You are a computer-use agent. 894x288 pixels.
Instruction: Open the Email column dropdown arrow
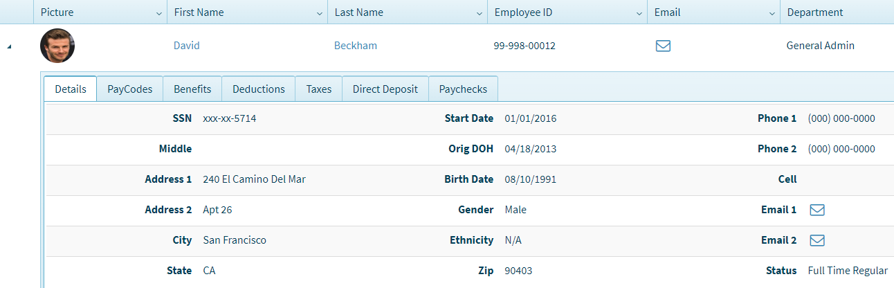[x=772, y=13]
